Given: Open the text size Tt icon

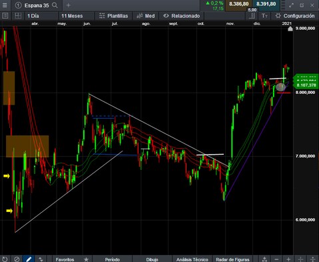Looking at the screenshot, I should coord(264,16).
